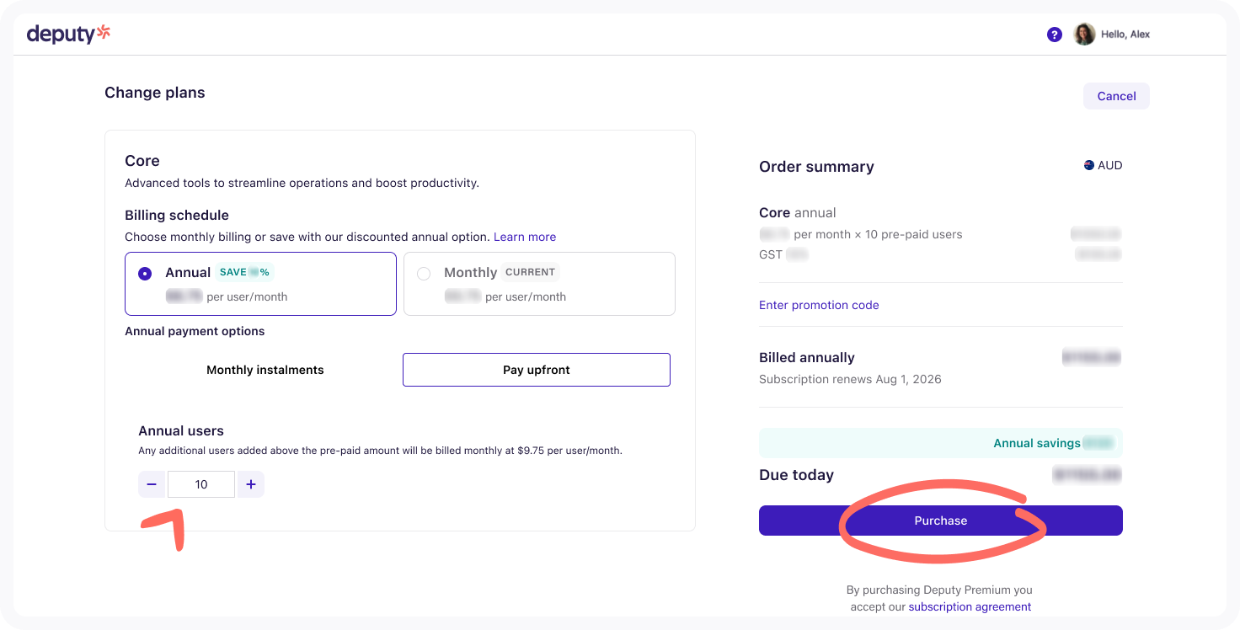This screenshot has width=1240, height=630.
Task: Decrease annual users with minus button
Action: pyautogui.click(x=152, y=484)
